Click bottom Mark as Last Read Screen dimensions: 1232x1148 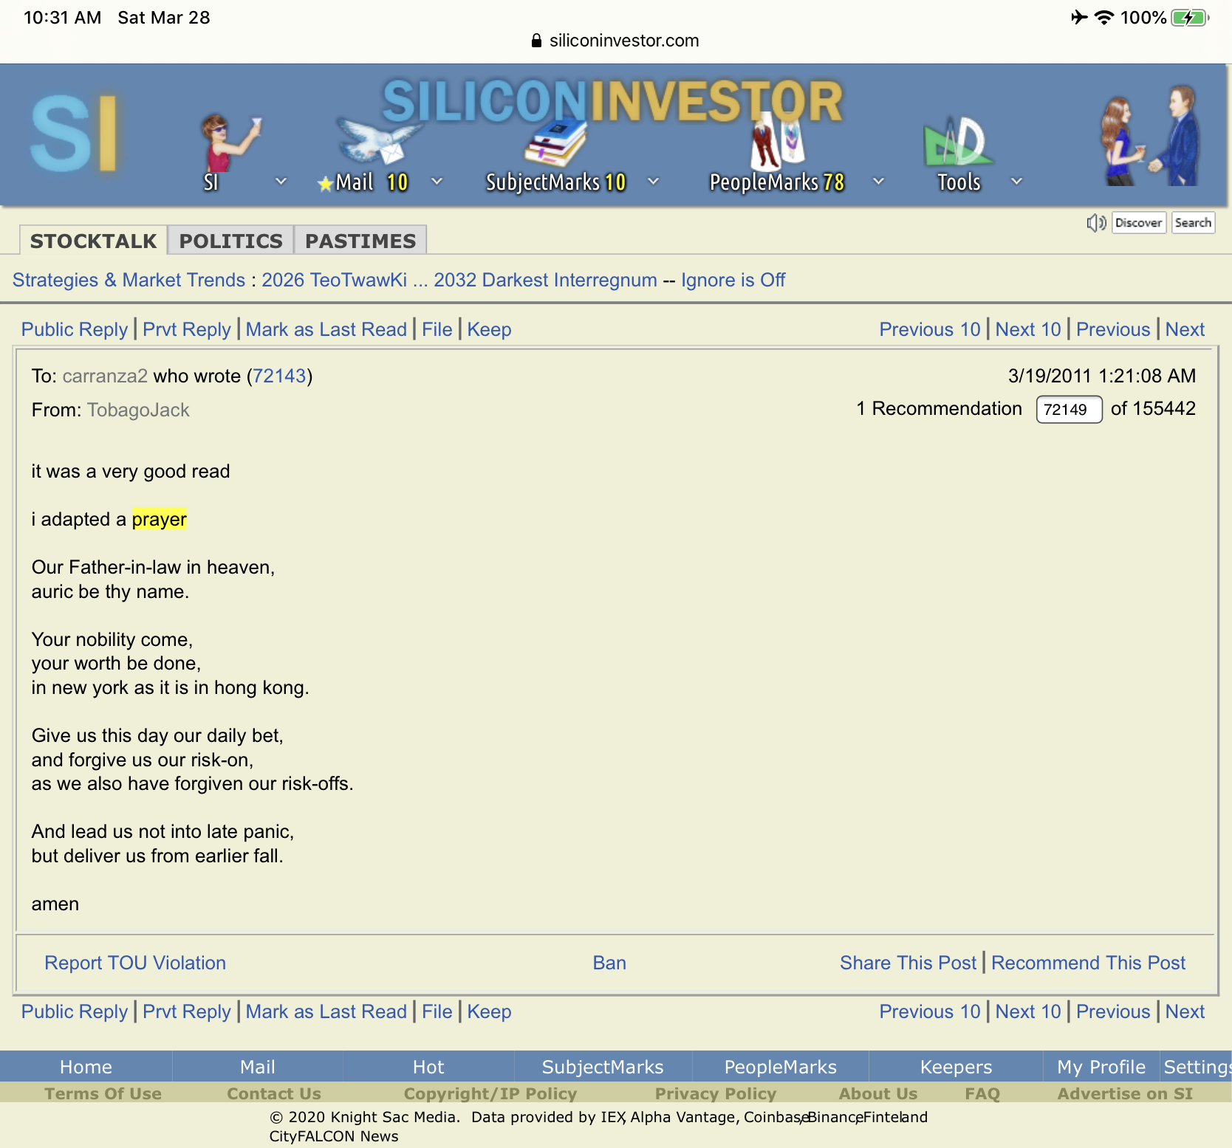(326, 1011)
